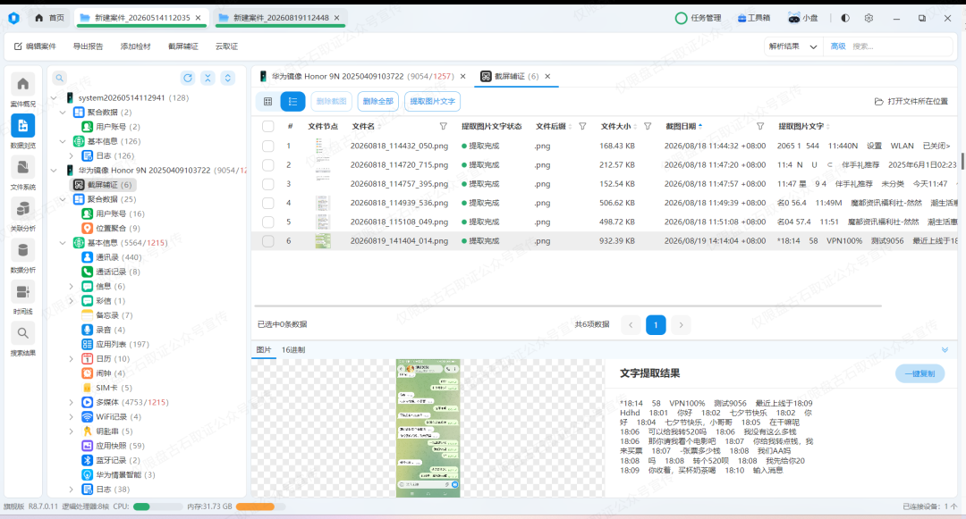Open 任务管理 in the top bar
The width and height of the screenshot is (966, 519).
699,18
